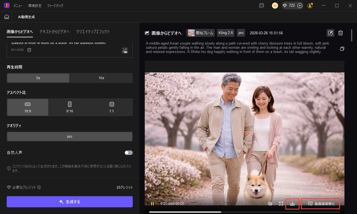Click the timestamp 2026-03-26 15:51:56
This screenshot has height=214, width=357.
click(x=267, y=33)
